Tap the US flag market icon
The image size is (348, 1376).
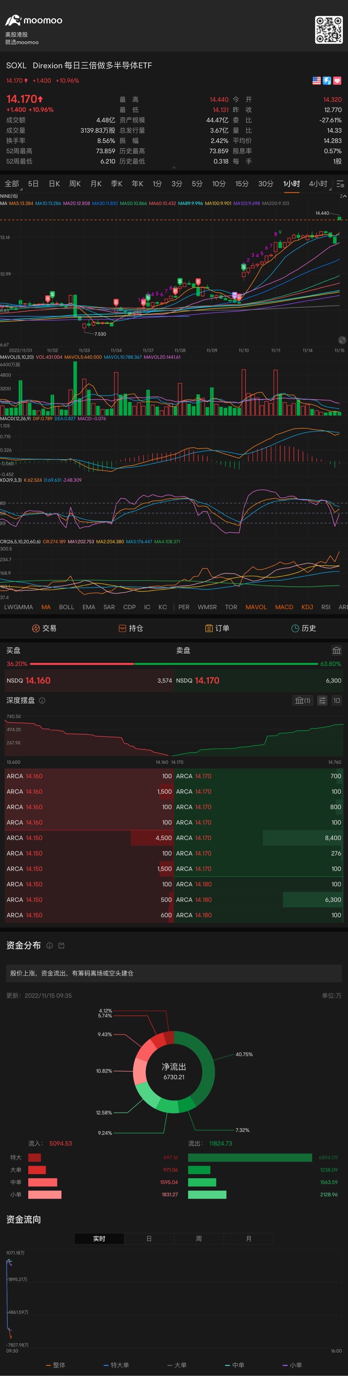316,81
